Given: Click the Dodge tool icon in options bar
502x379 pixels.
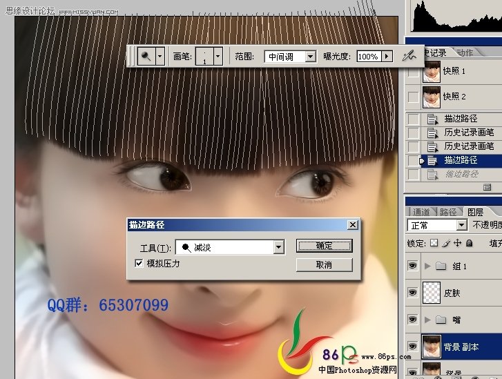Looking at the screenshot, I should [x=146, y=57].
